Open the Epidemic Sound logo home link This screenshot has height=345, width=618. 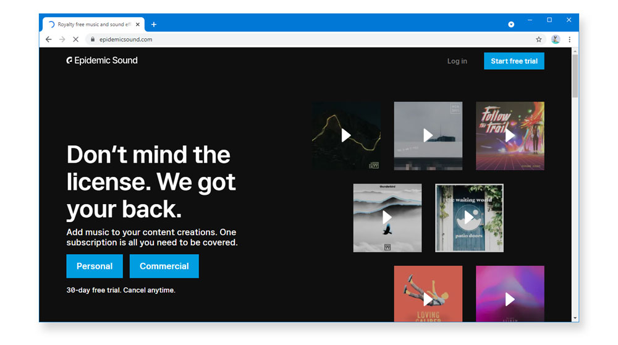(102, 61)
